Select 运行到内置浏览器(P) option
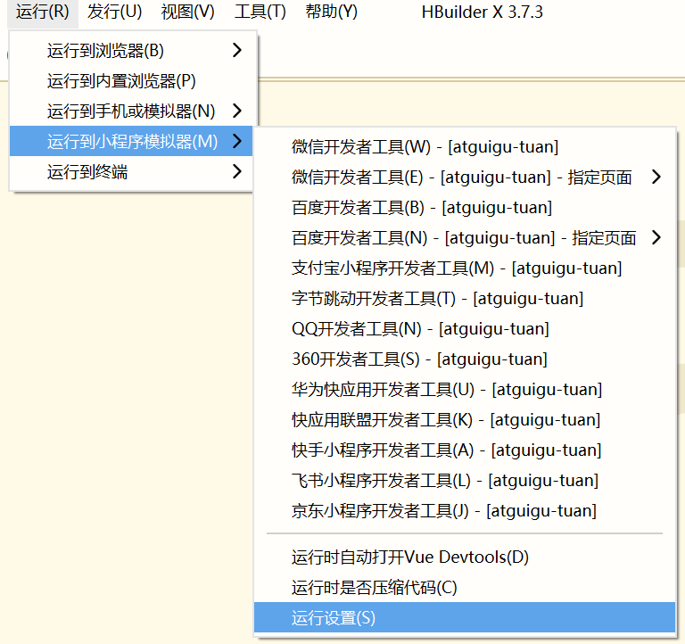685x644 pixels. pos(121,81)
